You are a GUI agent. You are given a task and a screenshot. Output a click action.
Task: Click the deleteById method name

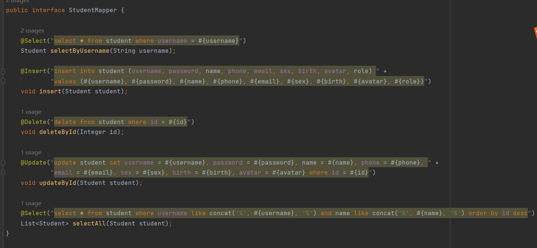(58, 132)
